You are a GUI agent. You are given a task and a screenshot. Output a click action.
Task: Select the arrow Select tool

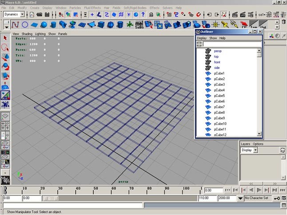point(5,38)
